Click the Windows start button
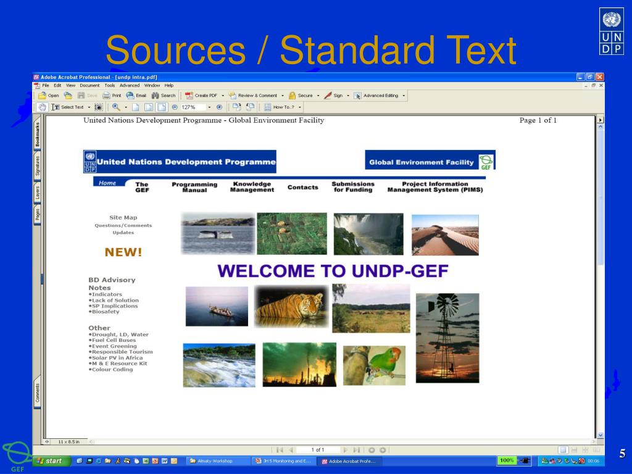632x474 pixels. [x=52, y=460]
